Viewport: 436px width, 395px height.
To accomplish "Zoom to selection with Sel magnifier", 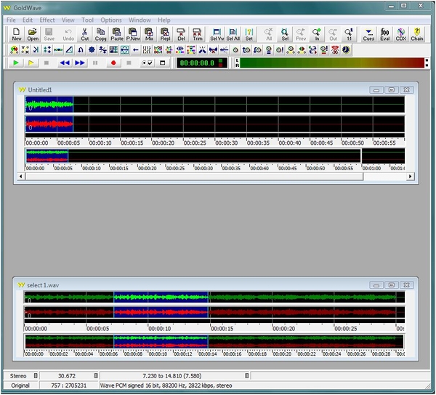I will click(285, 34).
